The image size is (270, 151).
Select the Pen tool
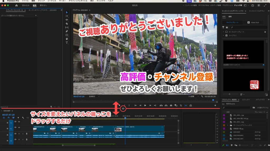coord(67,31)
